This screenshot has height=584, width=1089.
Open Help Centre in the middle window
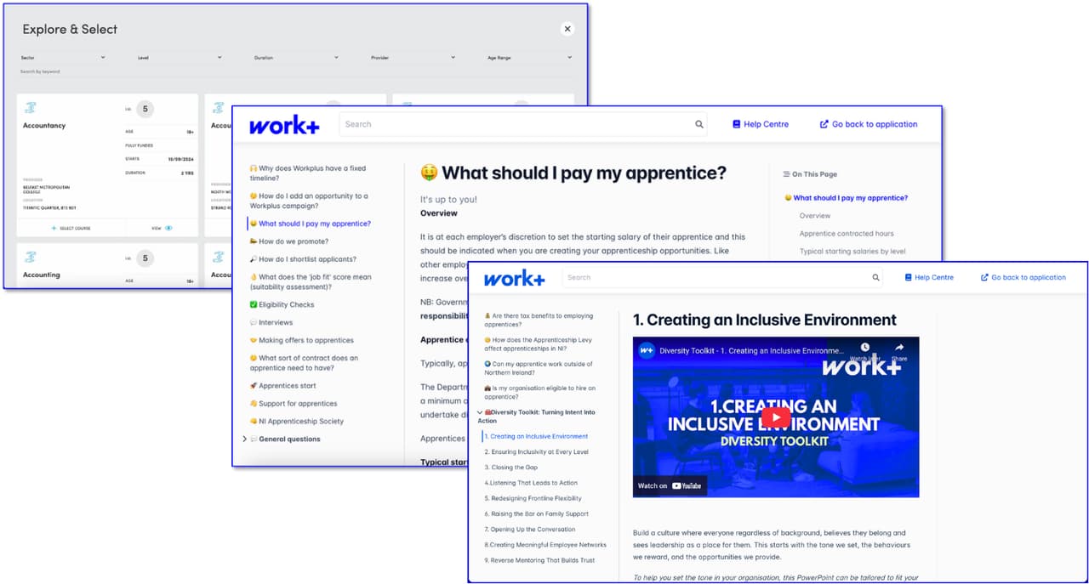761,124
